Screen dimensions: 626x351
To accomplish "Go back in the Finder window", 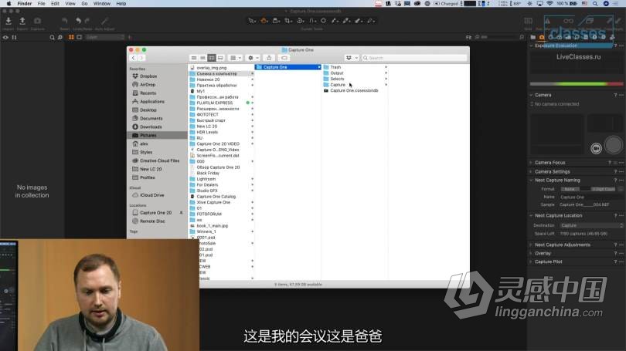I will (x=134, y=58).
